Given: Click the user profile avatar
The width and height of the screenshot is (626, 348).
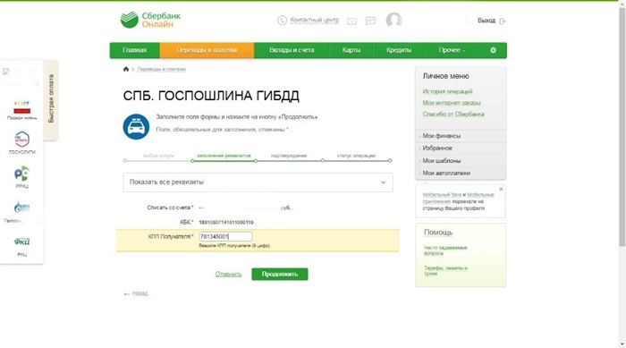Looking at the screenshot, I should click(x=393, y=20).
